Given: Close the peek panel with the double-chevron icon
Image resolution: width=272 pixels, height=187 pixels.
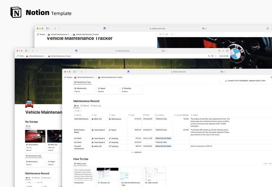Looking at the screenshot, I should (x=160, y=34).
